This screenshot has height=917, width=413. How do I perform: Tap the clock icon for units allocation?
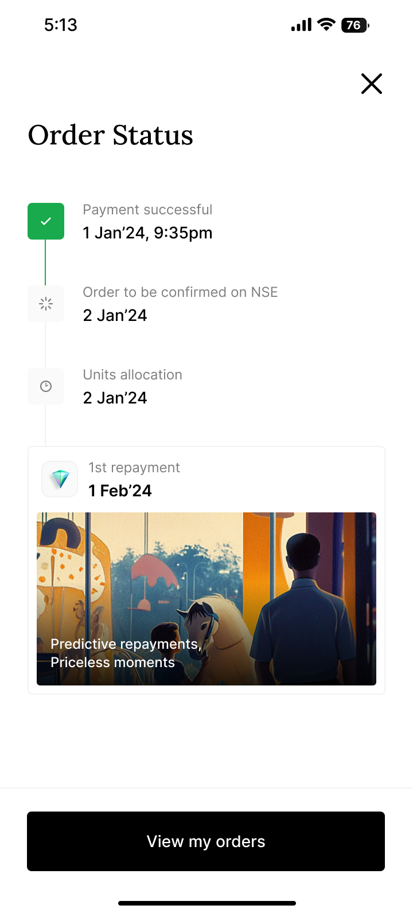point(46,386)
